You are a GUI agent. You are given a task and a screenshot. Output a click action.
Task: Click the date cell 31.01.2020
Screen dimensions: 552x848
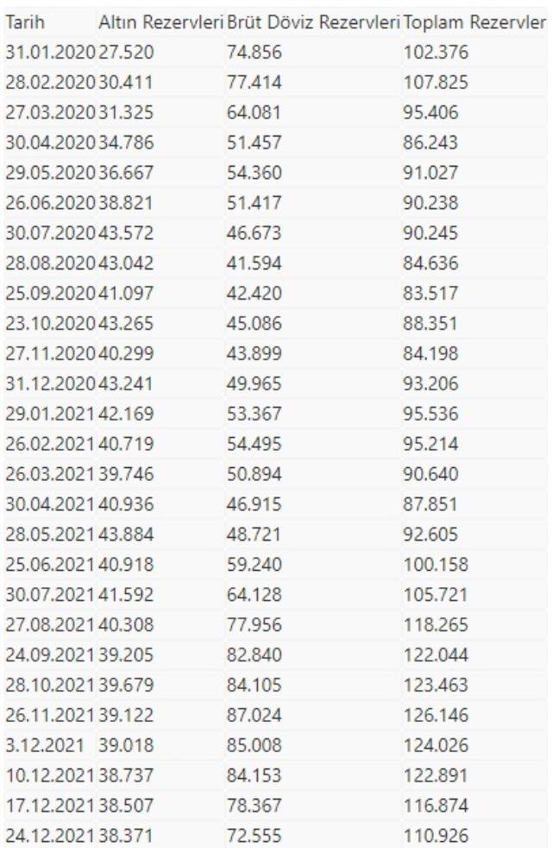pyautogui.click(x=50, y=53)
